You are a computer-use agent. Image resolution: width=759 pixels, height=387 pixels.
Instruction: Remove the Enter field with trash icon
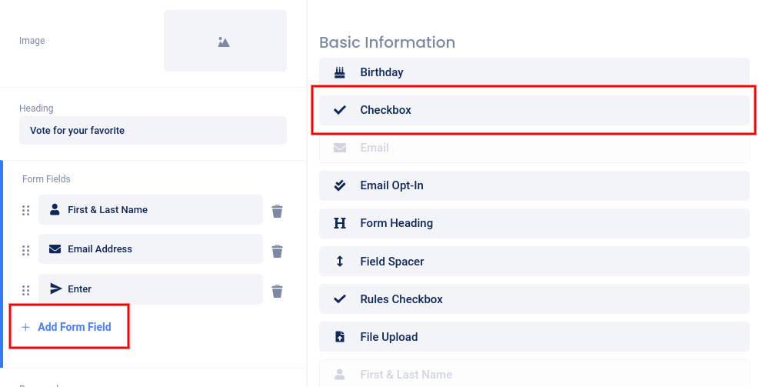[278, 291]
